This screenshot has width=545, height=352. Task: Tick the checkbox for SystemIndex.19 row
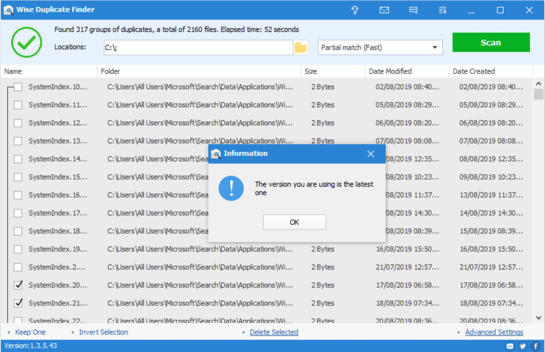point(18,249)
